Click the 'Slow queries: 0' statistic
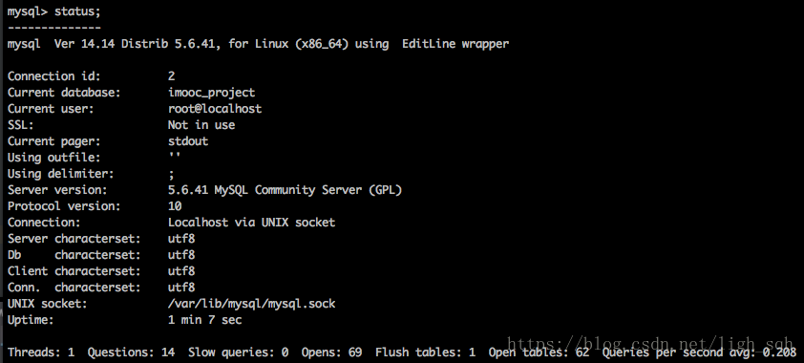 (238, 352)
